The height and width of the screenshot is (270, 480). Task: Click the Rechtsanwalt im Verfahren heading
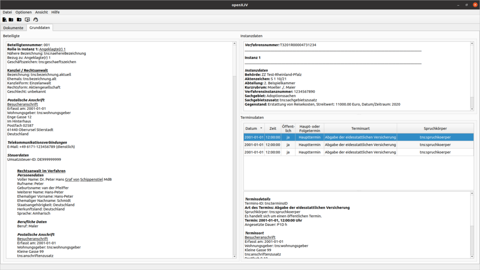(41, 171)
